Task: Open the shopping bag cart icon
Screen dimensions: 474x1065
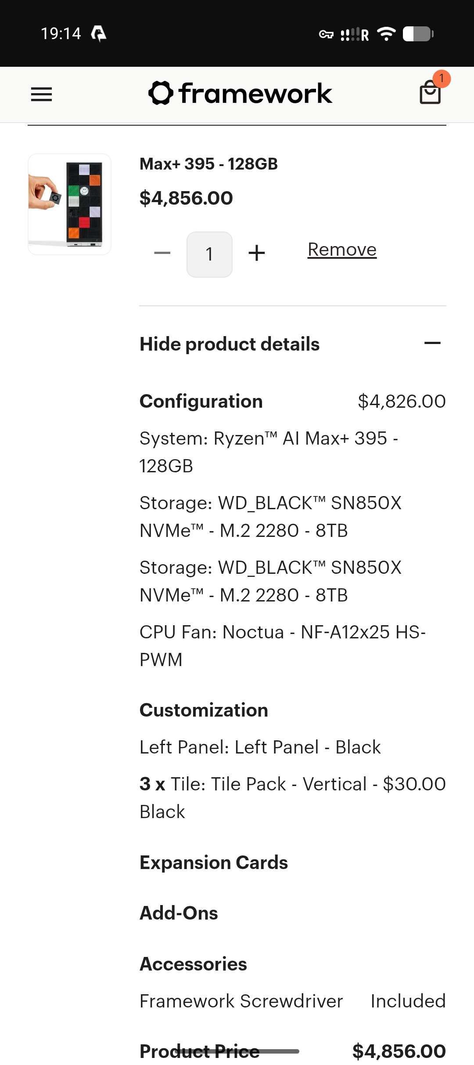Action: 430,93
